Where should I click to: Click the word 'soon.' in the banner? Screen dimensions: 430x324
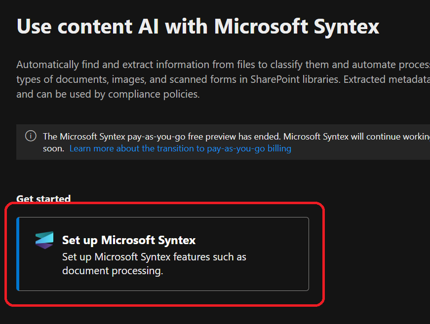pos(53,148)
